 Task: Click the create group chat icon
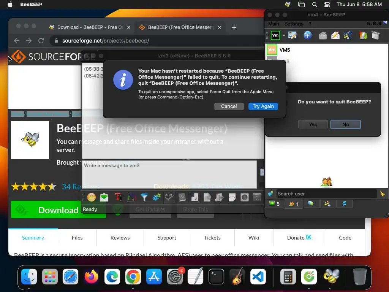pyautogui.click(x=348, y=35)
